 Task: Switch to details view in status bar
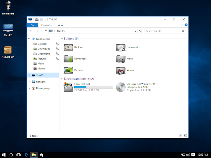click(x=181, y=135)
